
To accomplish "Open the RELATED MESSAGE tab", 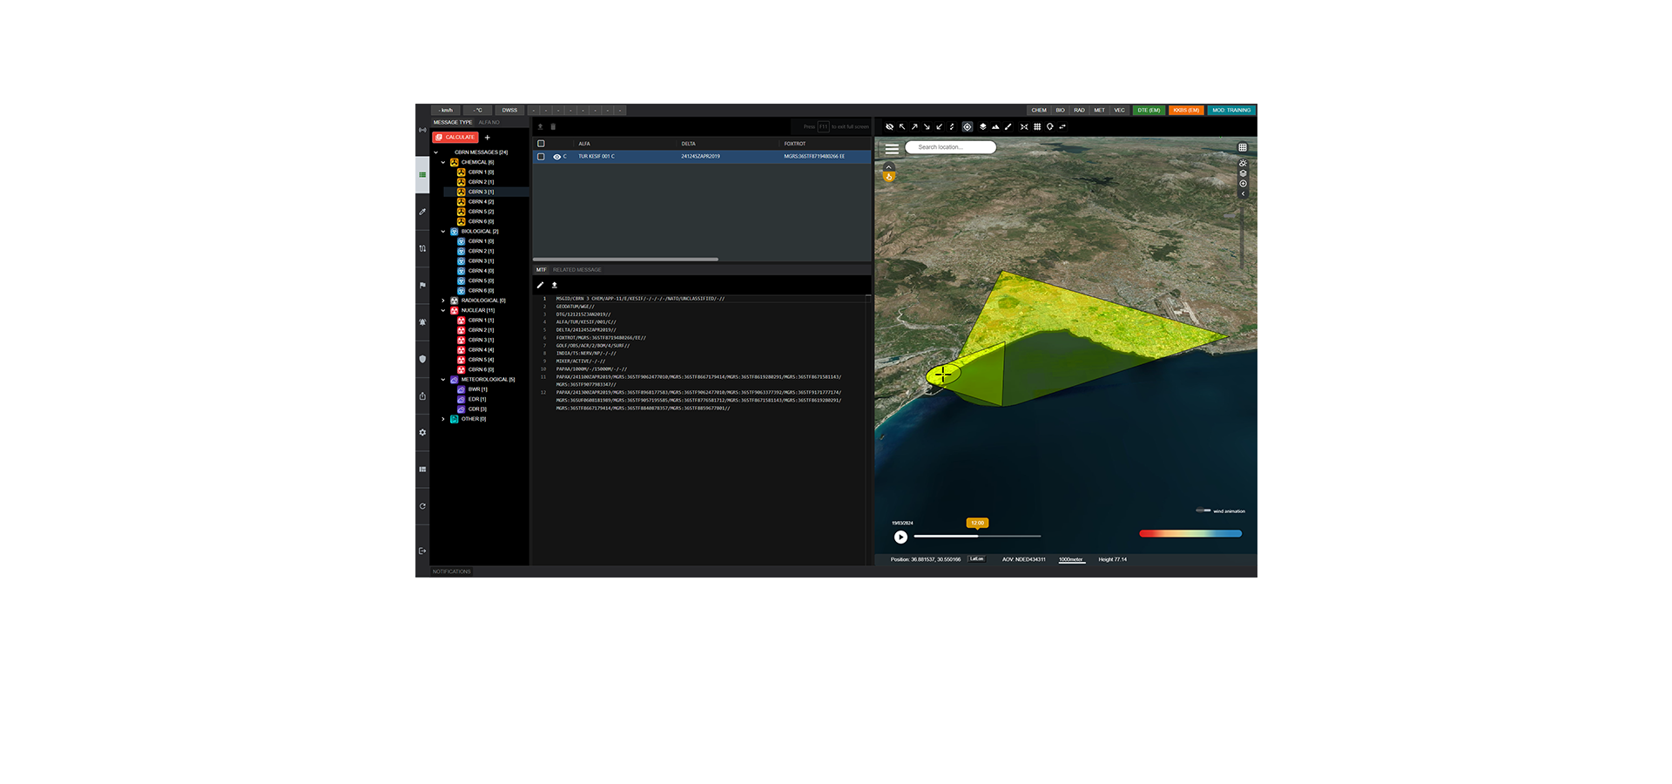I will (576, 270).
